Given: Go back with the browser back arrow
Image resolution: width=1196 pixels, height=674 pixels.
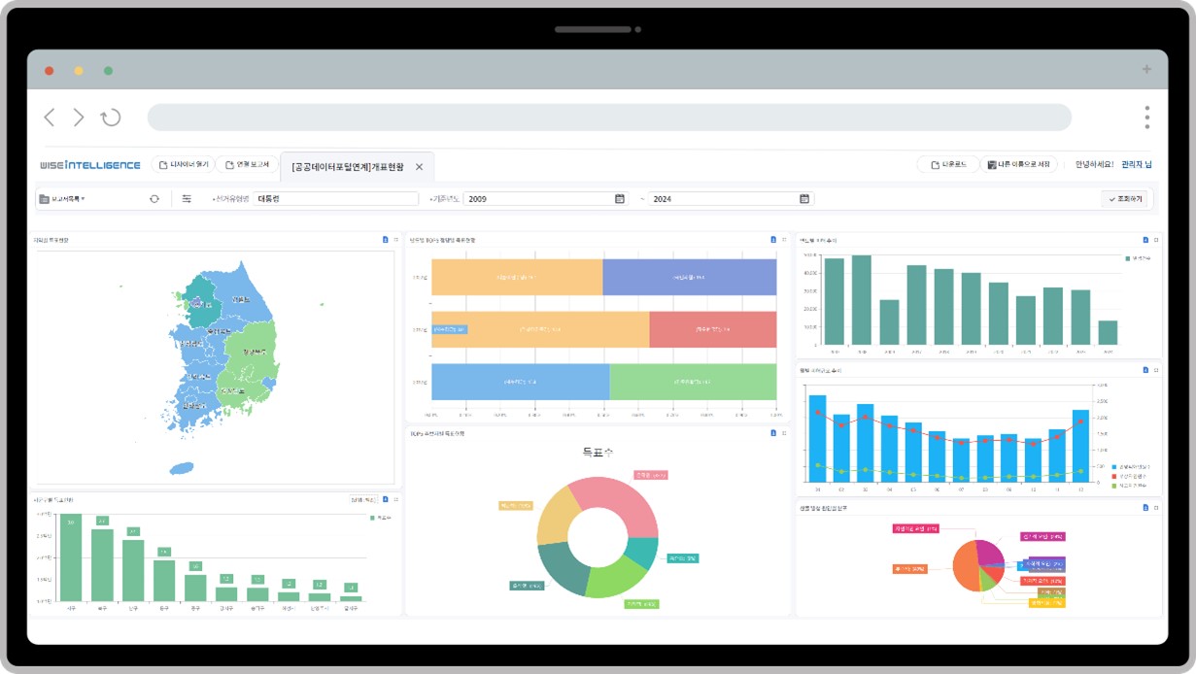Looking at the screenshot, I should coord(50,118).
